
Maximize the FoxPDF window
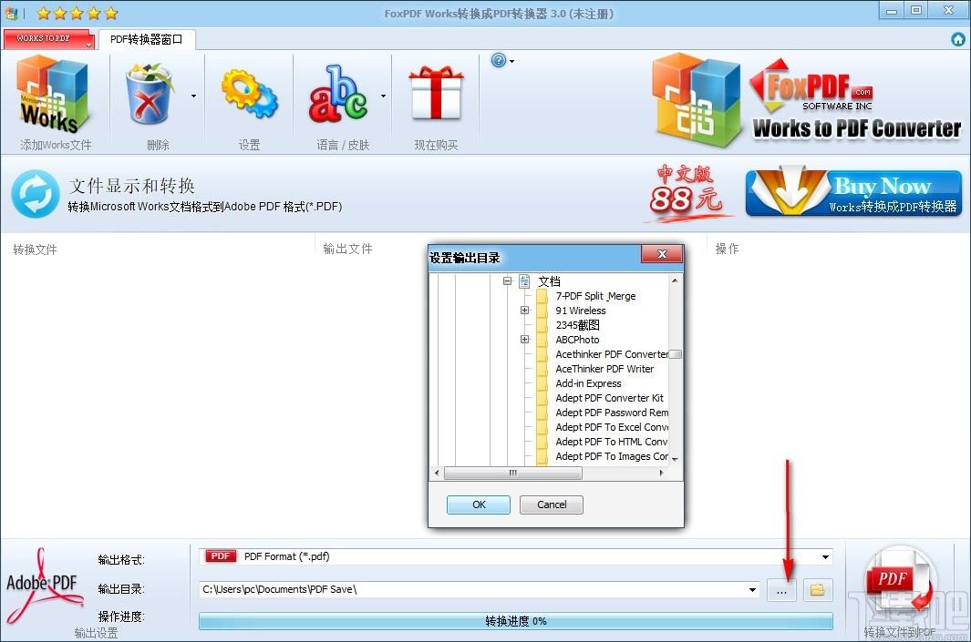[x=916, y=11]
